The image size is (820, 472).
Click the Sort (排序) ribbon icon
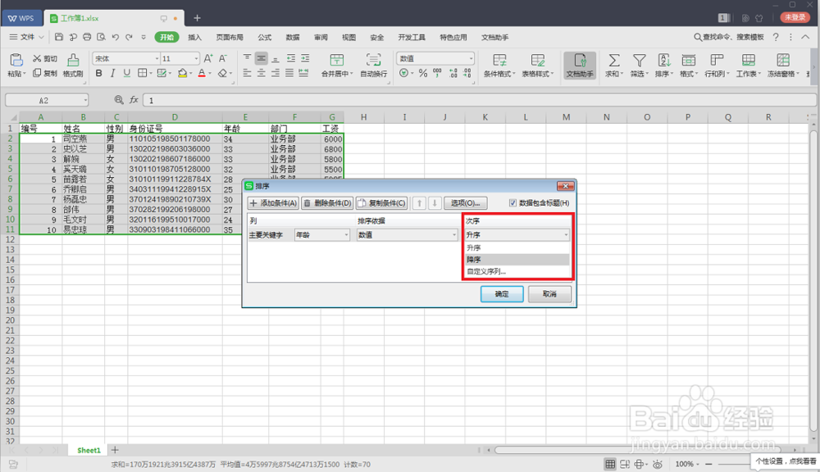click(x=664, y=60)
